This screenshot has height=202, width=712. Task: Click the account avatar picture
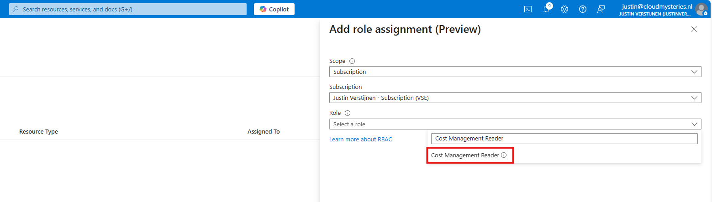(x=701, y=9)
